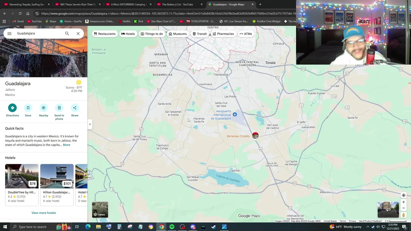Open the TOTALSPORTEK bookmark
Viewport: 411px width, 231px height.
coord(200,21)
